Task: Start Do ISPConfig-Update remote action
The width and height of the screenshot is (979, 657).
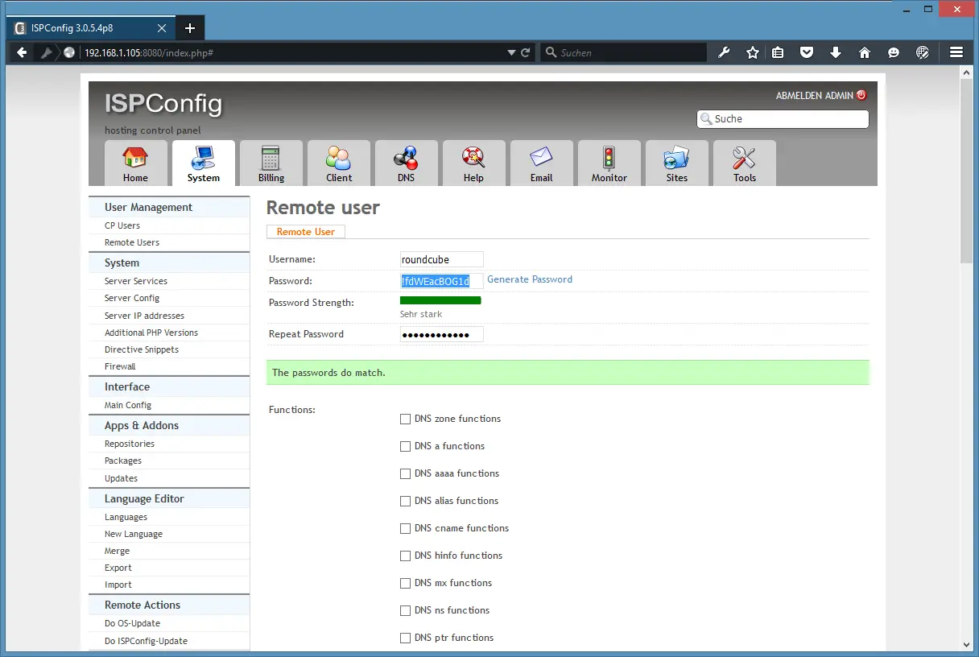Action: pyautogui.click(x=146, y=641)
